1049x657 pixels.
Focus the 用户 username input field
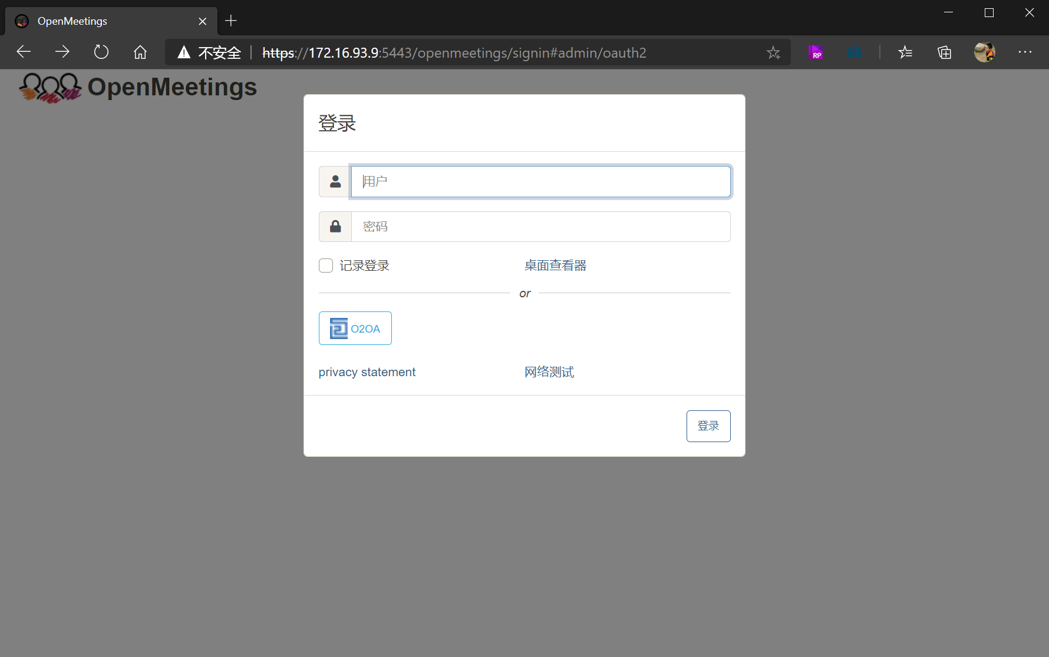[540, 181]
